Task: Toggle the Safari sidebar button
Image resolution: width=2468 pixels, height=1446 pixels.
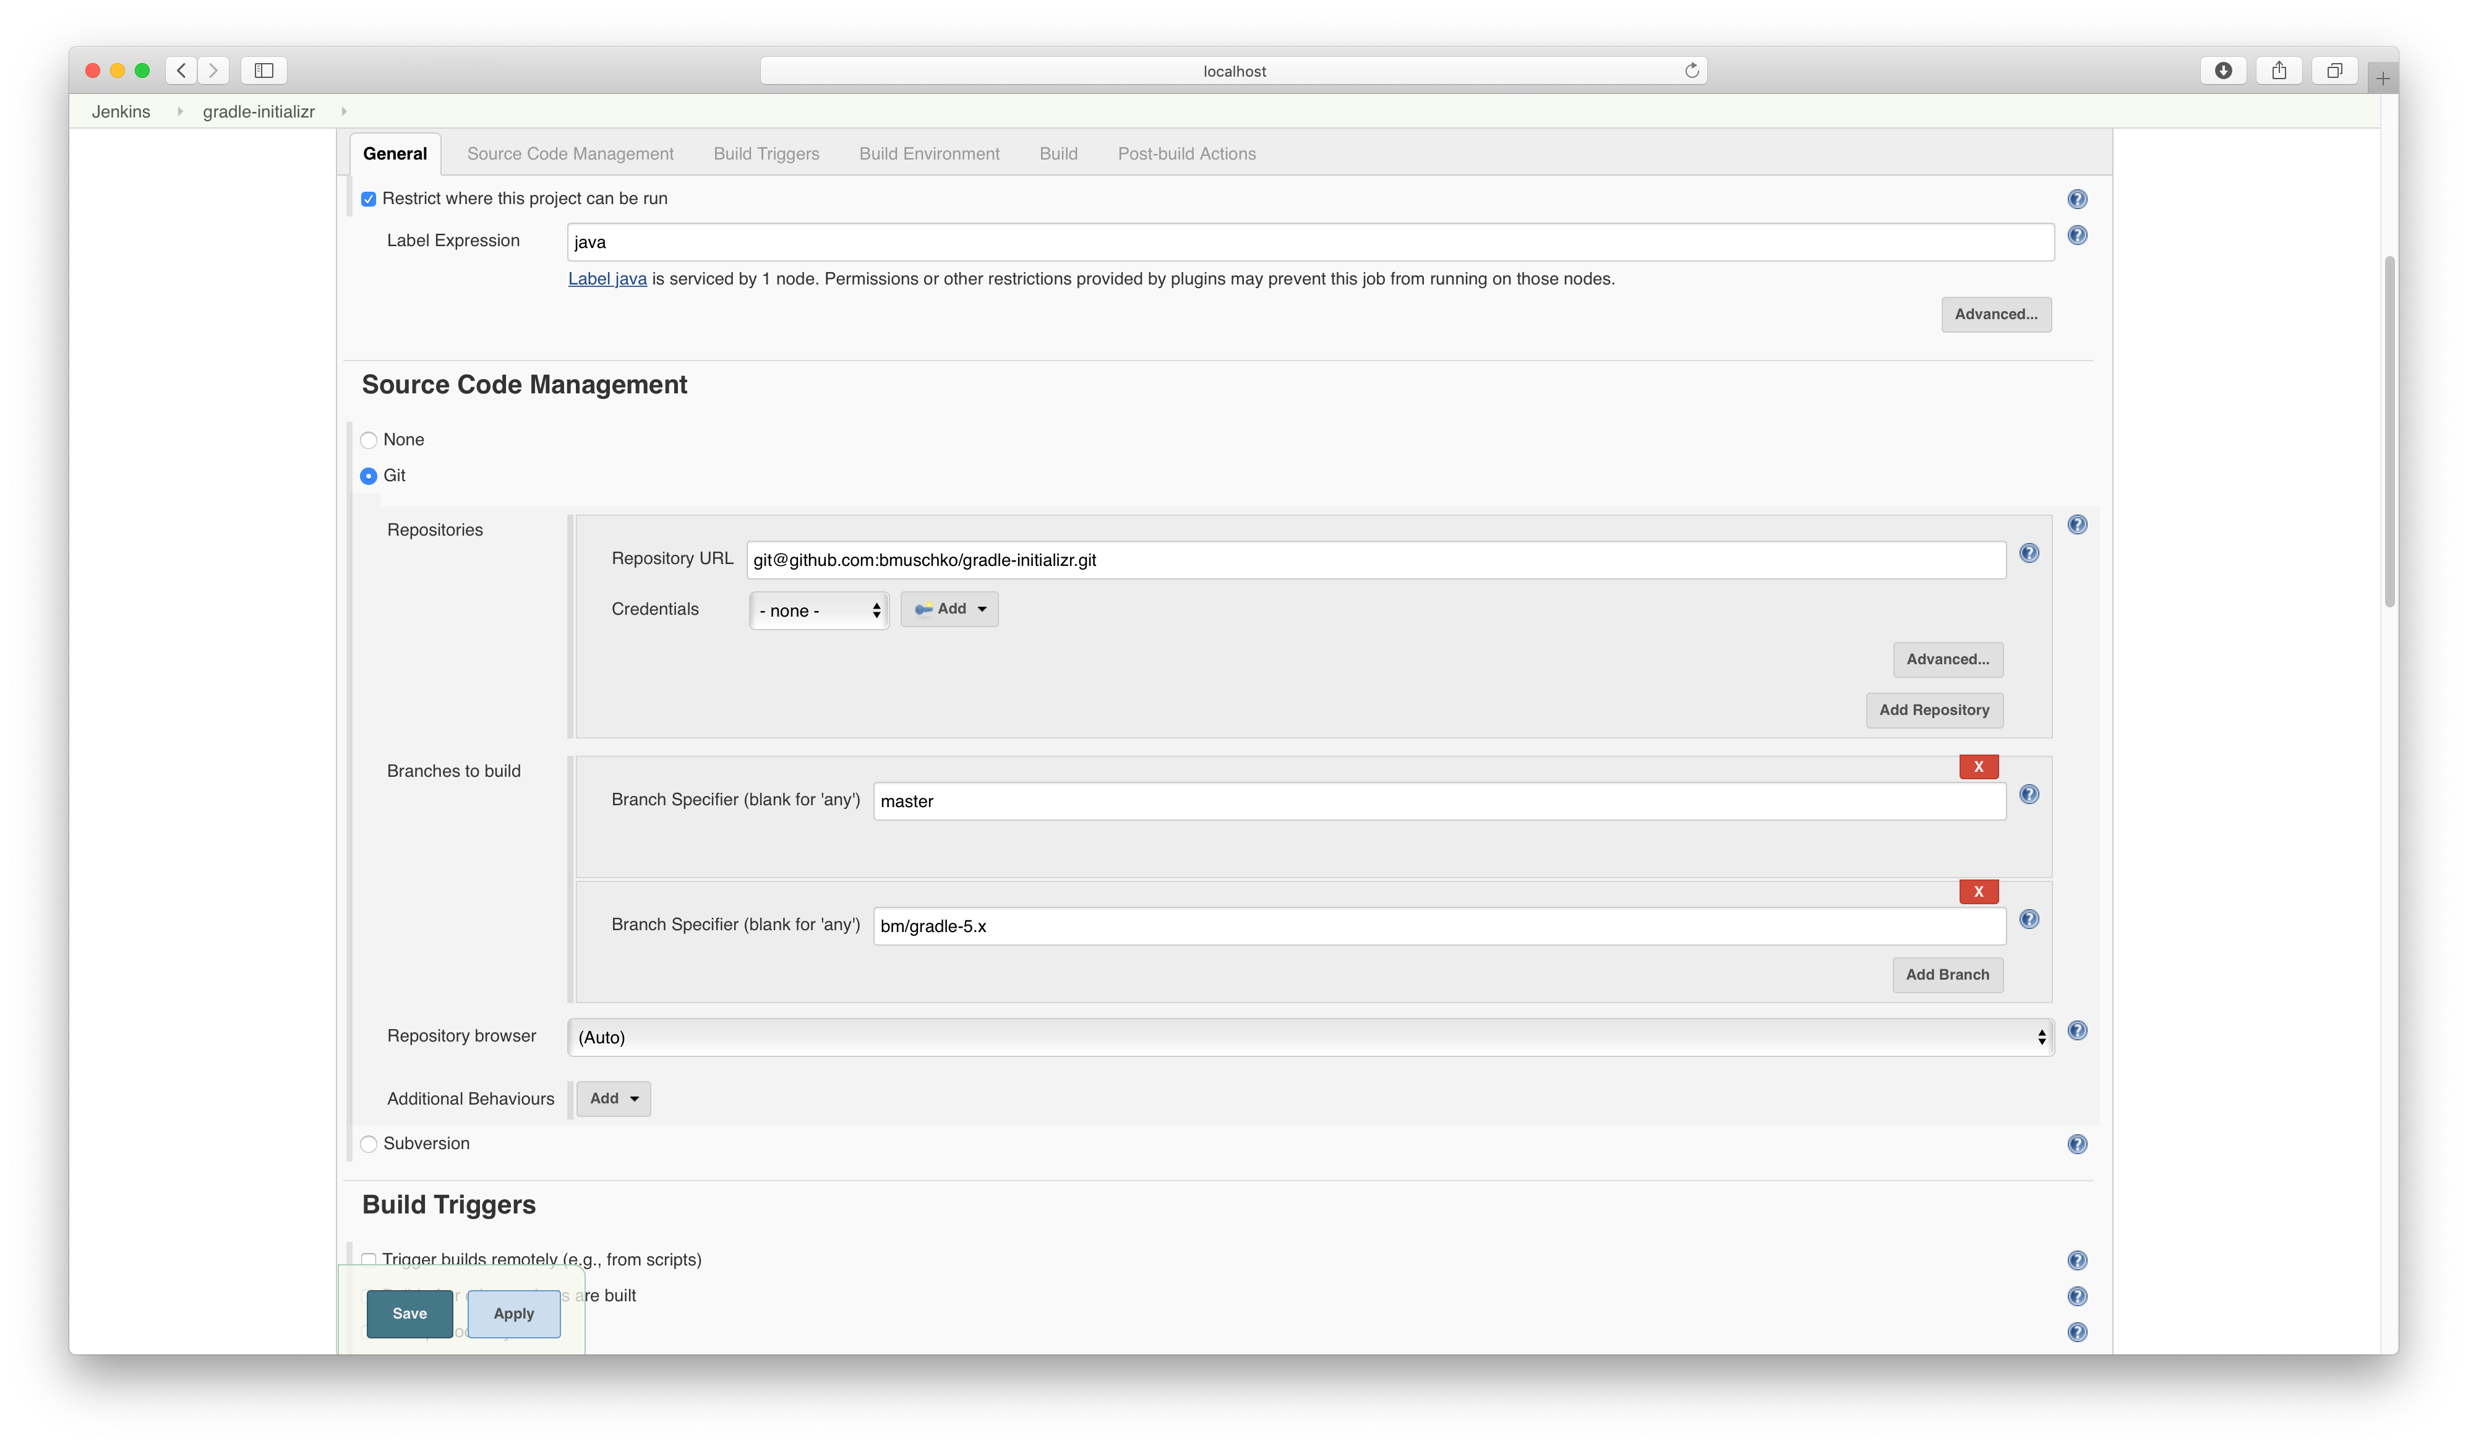Action: 264,71
